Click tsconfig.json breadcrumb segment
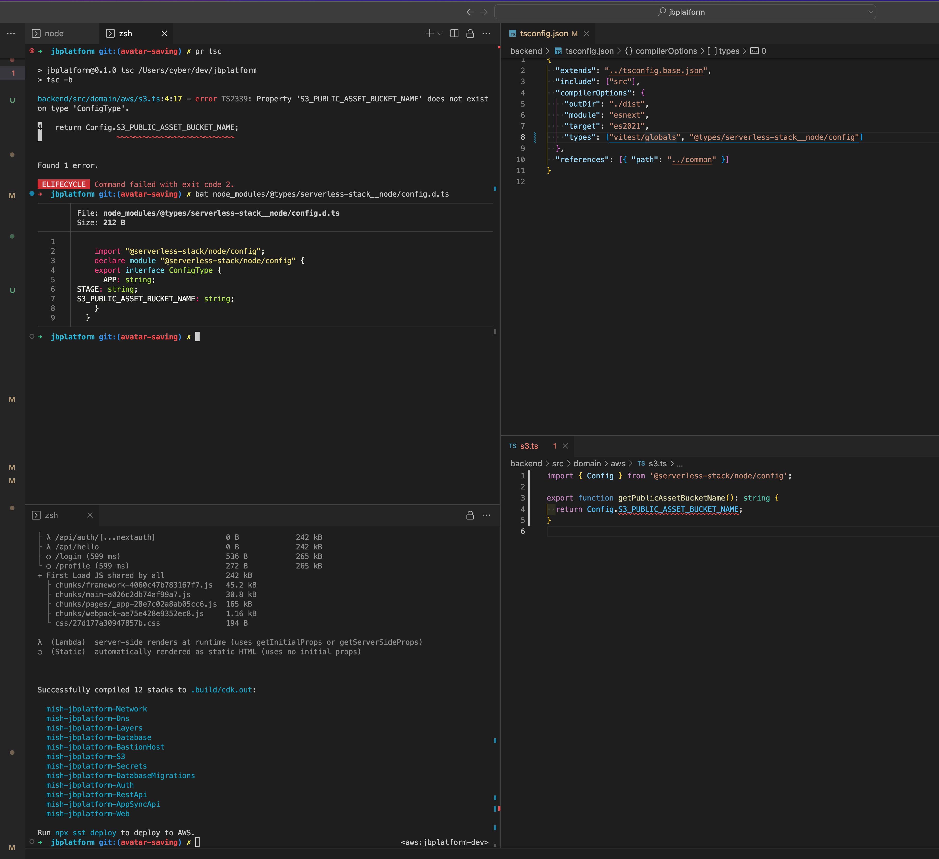Viewport: 939px width, 859px height. [x=589, y=51]
